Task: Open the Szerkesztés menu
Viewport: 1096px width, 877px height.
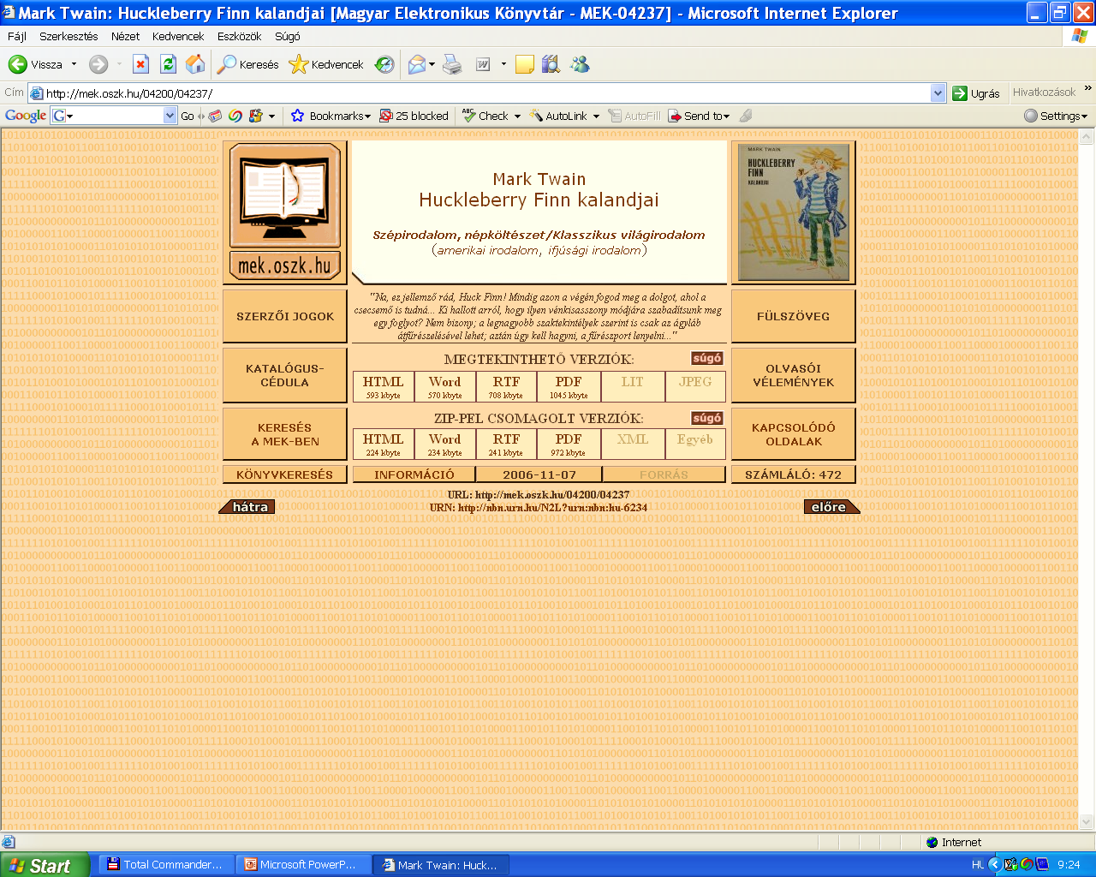Action: point(68,36)
